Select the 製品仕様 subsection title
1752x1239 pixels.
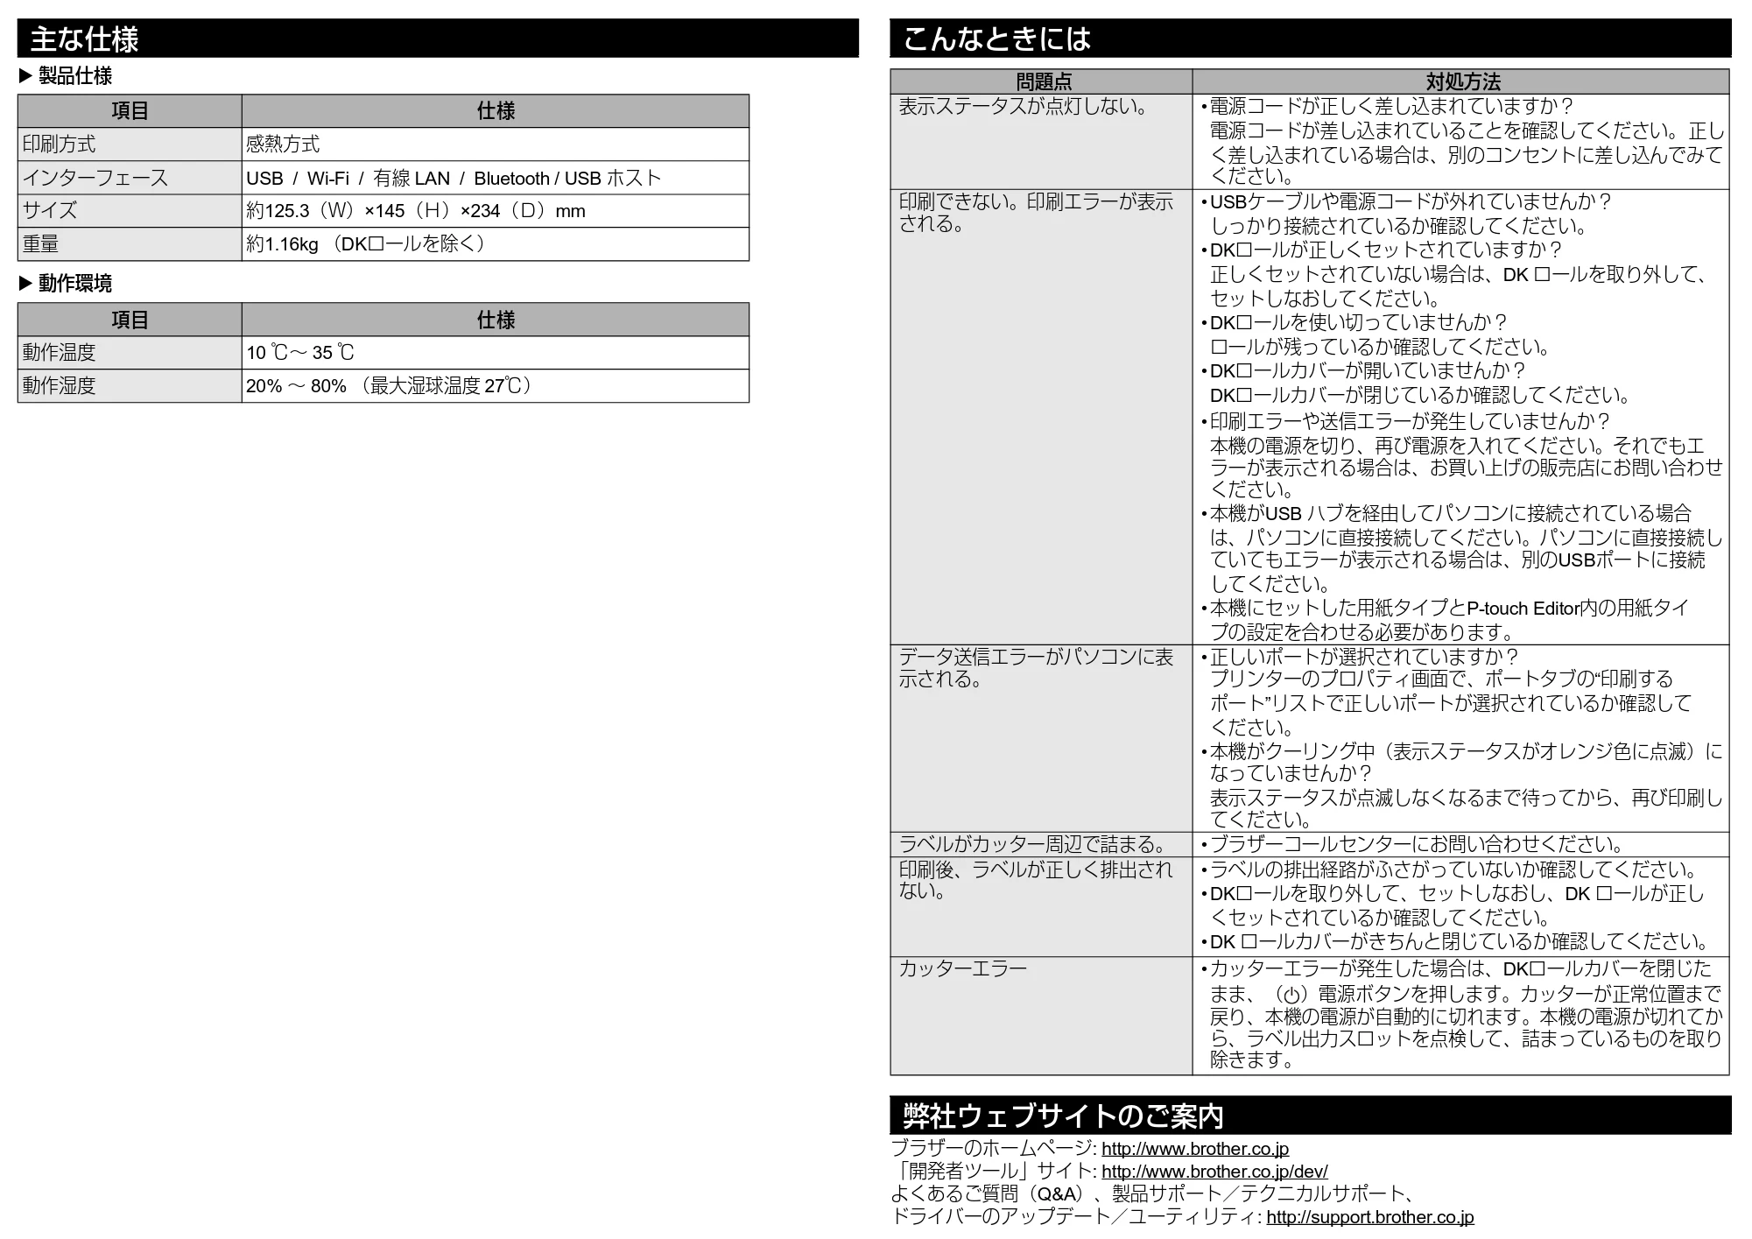[x=75, y=76]
